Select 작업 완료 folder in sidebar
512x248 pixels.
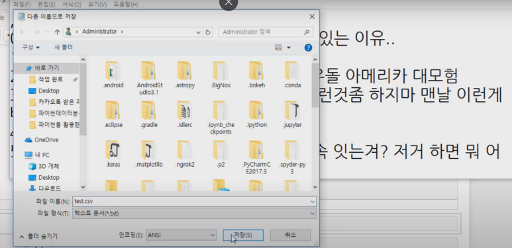[50, 79]
